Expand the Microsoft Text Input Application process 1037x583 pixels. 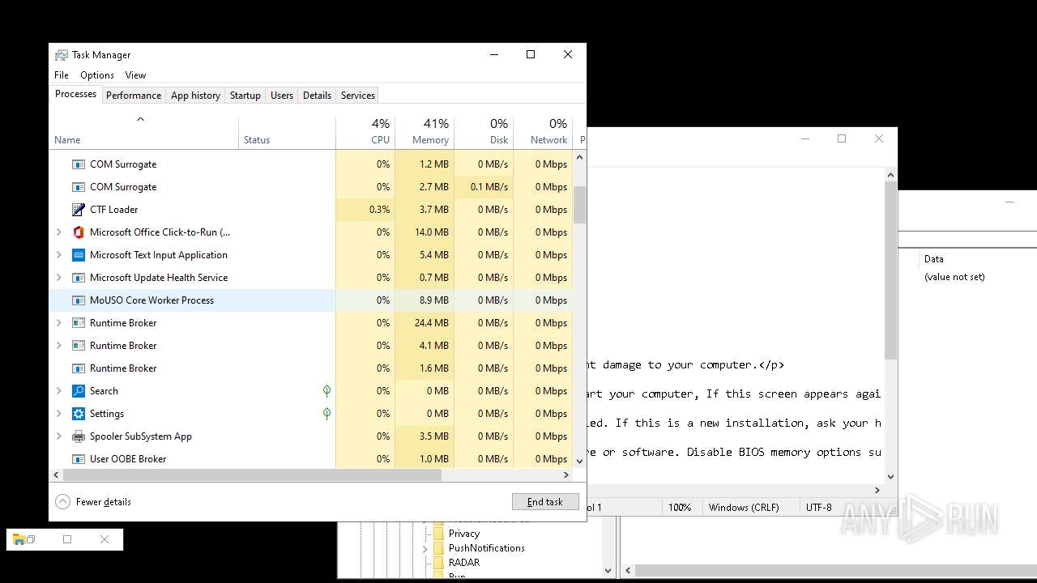point(58,255)
